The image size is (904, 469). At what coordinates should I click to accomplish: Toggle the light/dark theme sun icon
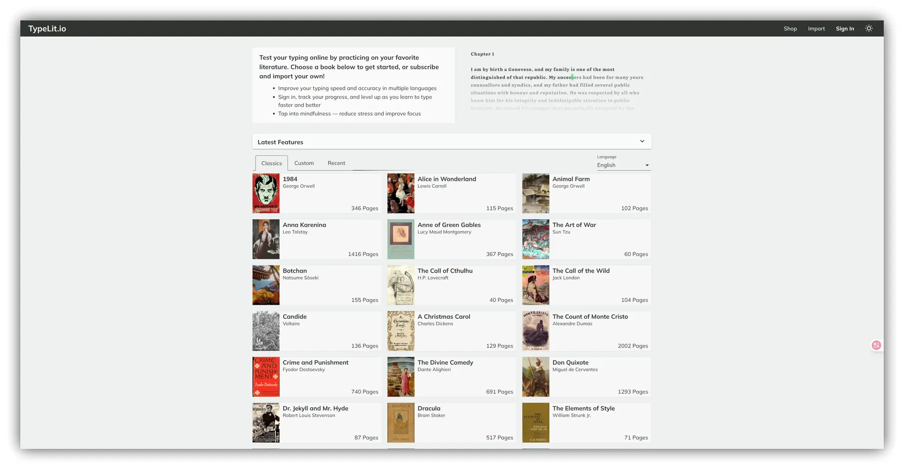pyautogui.click(x=868, y=29)
